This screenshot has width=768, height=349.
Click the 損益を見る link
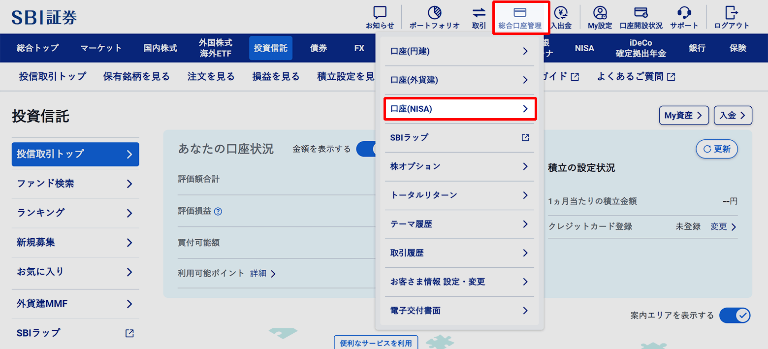point(276,76)
